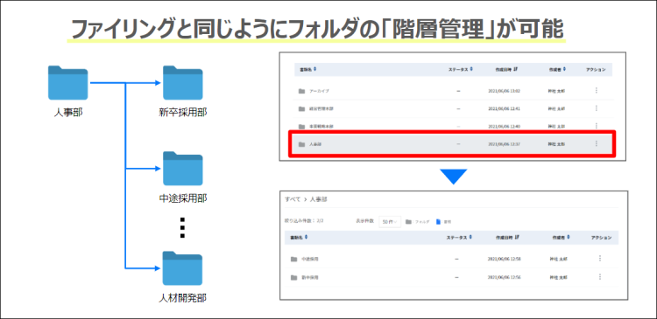
Task: Click the gray folder icon beside 経営管理本部
Action: point(301,108)
